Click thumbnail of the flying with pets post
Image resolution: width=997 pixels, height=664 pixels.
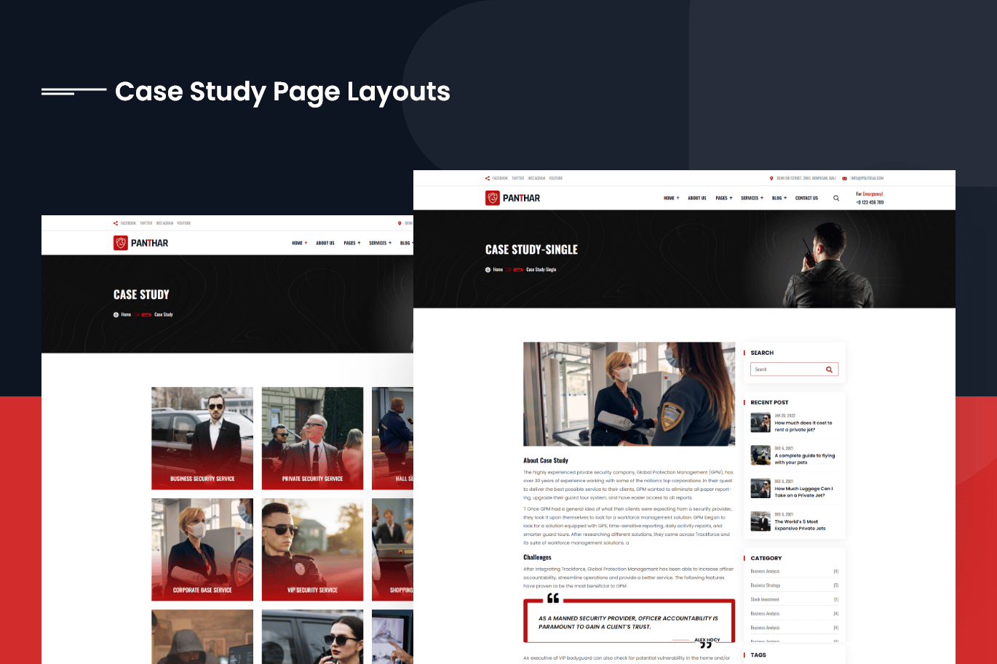[760, 455]
